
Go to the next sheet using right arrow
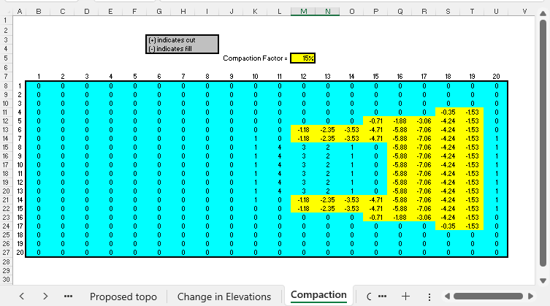point(45,296)
